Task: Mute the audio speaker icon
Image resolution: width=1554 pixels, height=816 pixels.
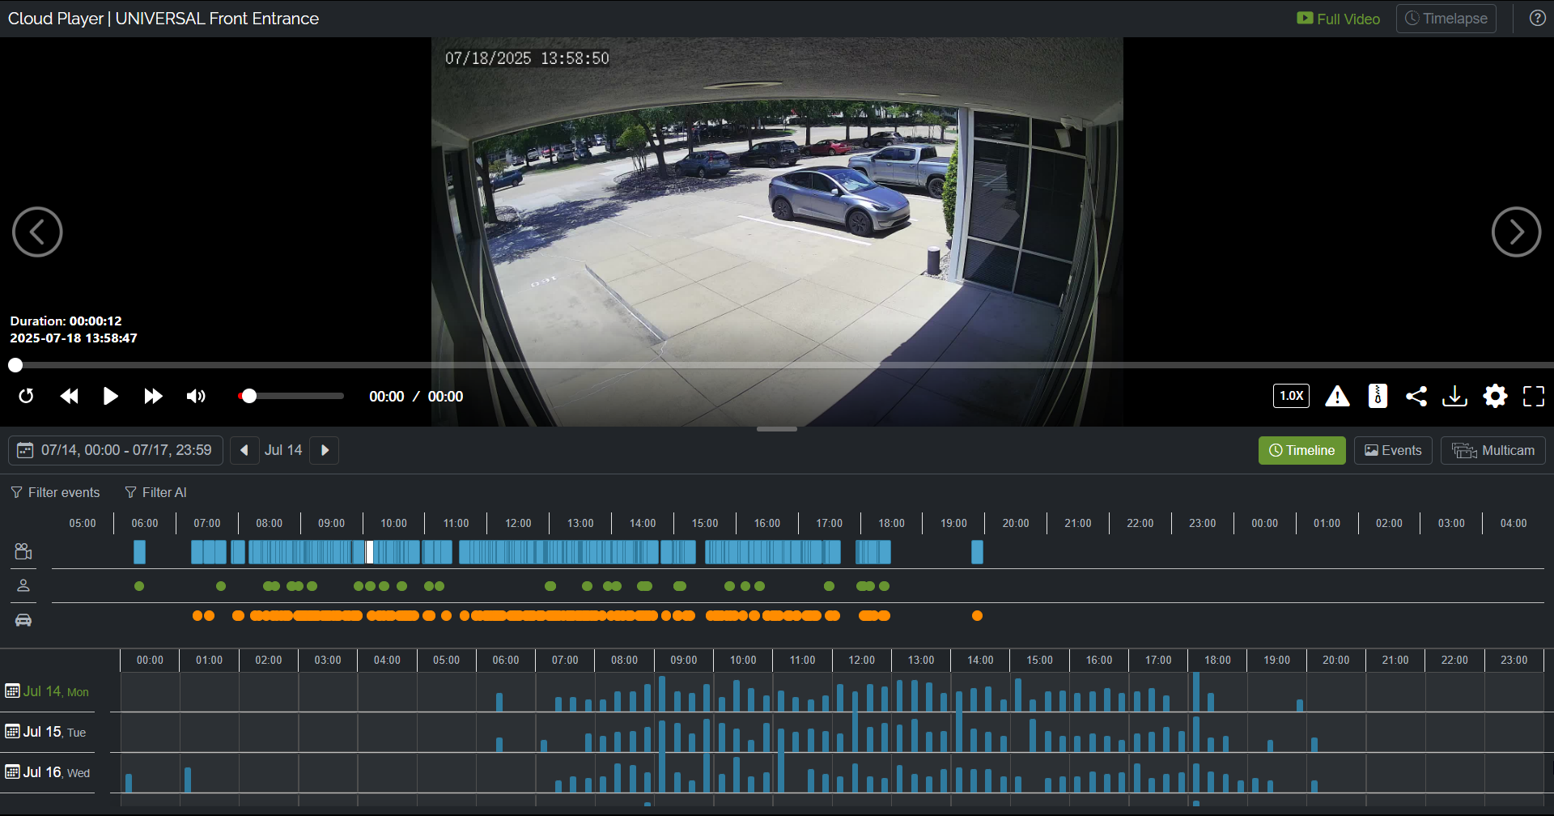Action: [196, 396]
